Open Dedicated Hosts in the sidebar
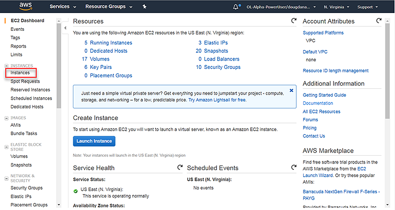This screenshot has height=210, width=395. 27,107
